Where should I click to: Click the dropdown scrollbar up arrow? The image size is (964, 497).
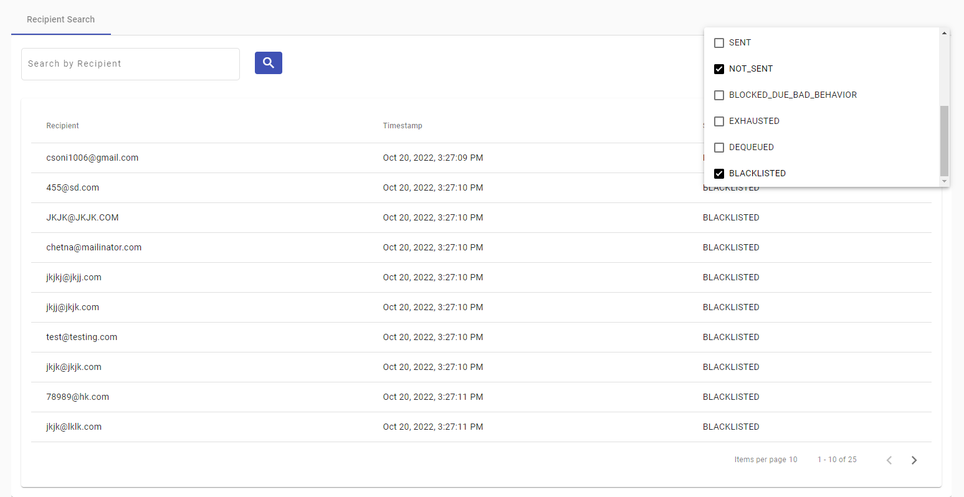click(x=945, y=32)
